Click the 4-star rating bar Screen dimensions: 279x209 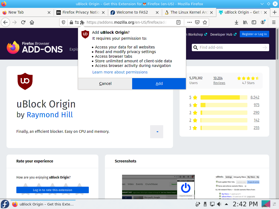tap(224, 105)
